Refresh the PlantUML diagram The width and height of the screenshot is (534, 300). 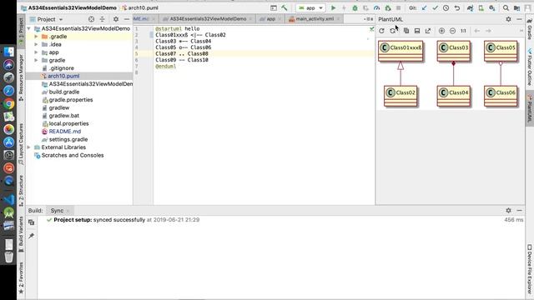click(x=382, y=31)
